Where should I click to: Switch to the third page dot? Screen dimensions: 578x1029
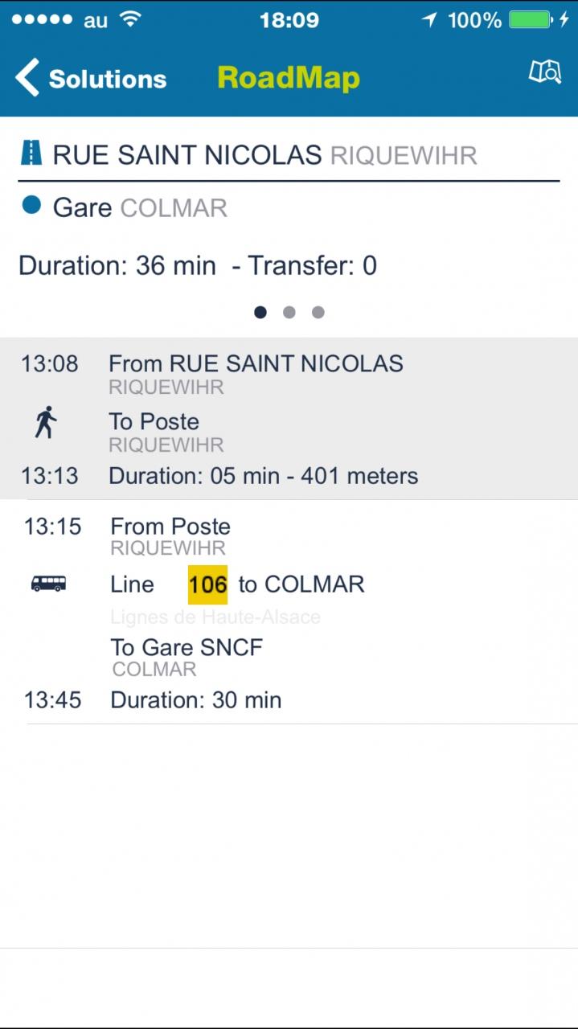[x=318, y=312]
